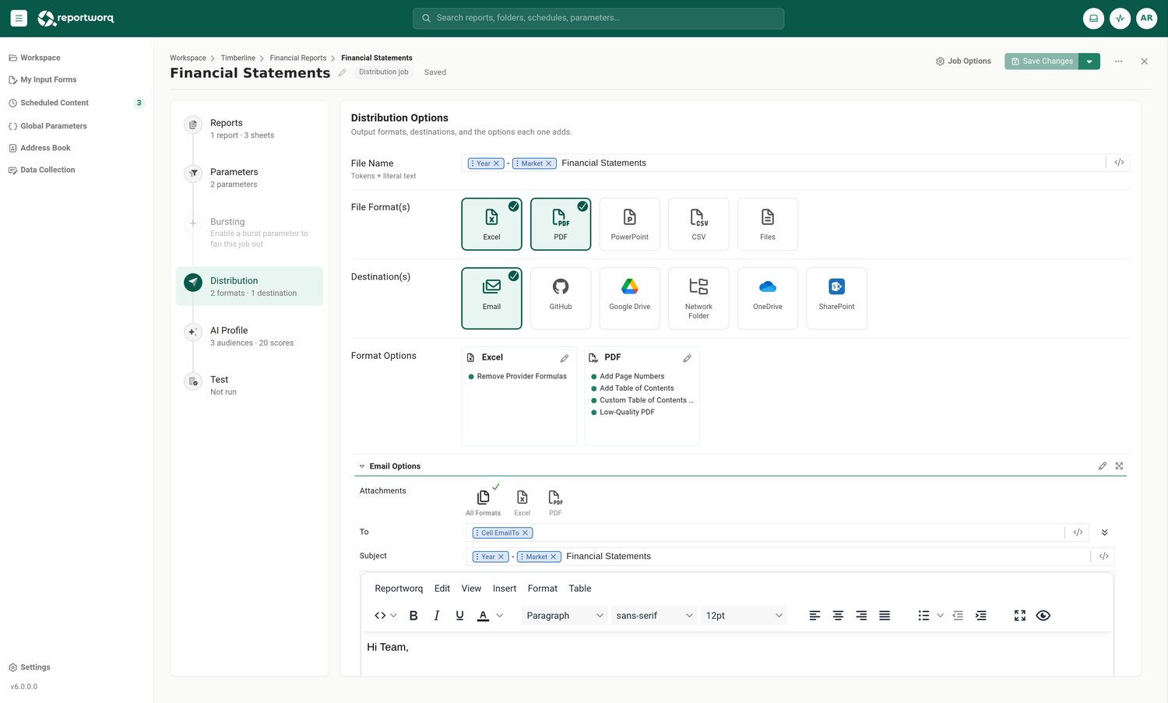Open the text color dropdown arrow
The width and height of the screenshot is (1168, 703).
[500, 616]
